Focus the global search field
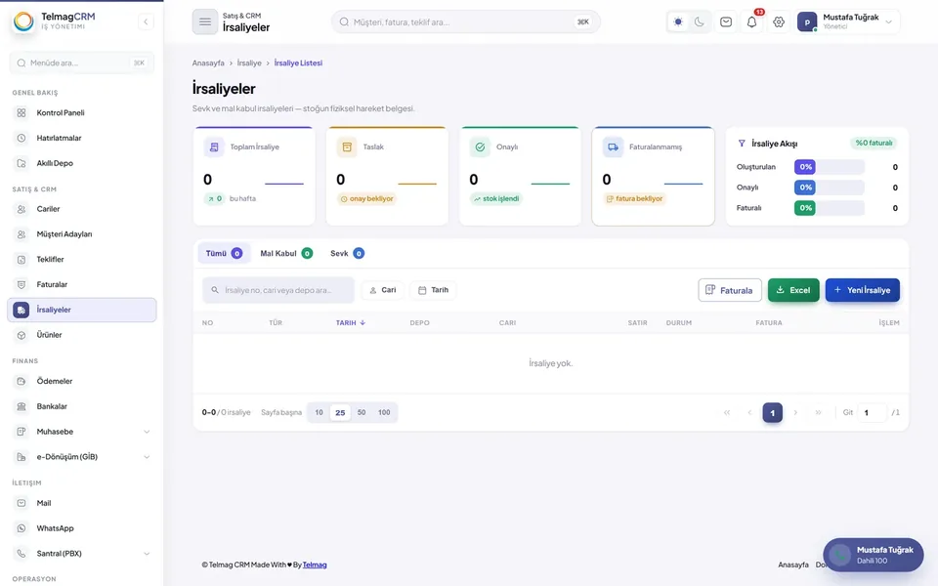Image resolution: width=938 pixels, height=586 pixels. click(465, 22)
